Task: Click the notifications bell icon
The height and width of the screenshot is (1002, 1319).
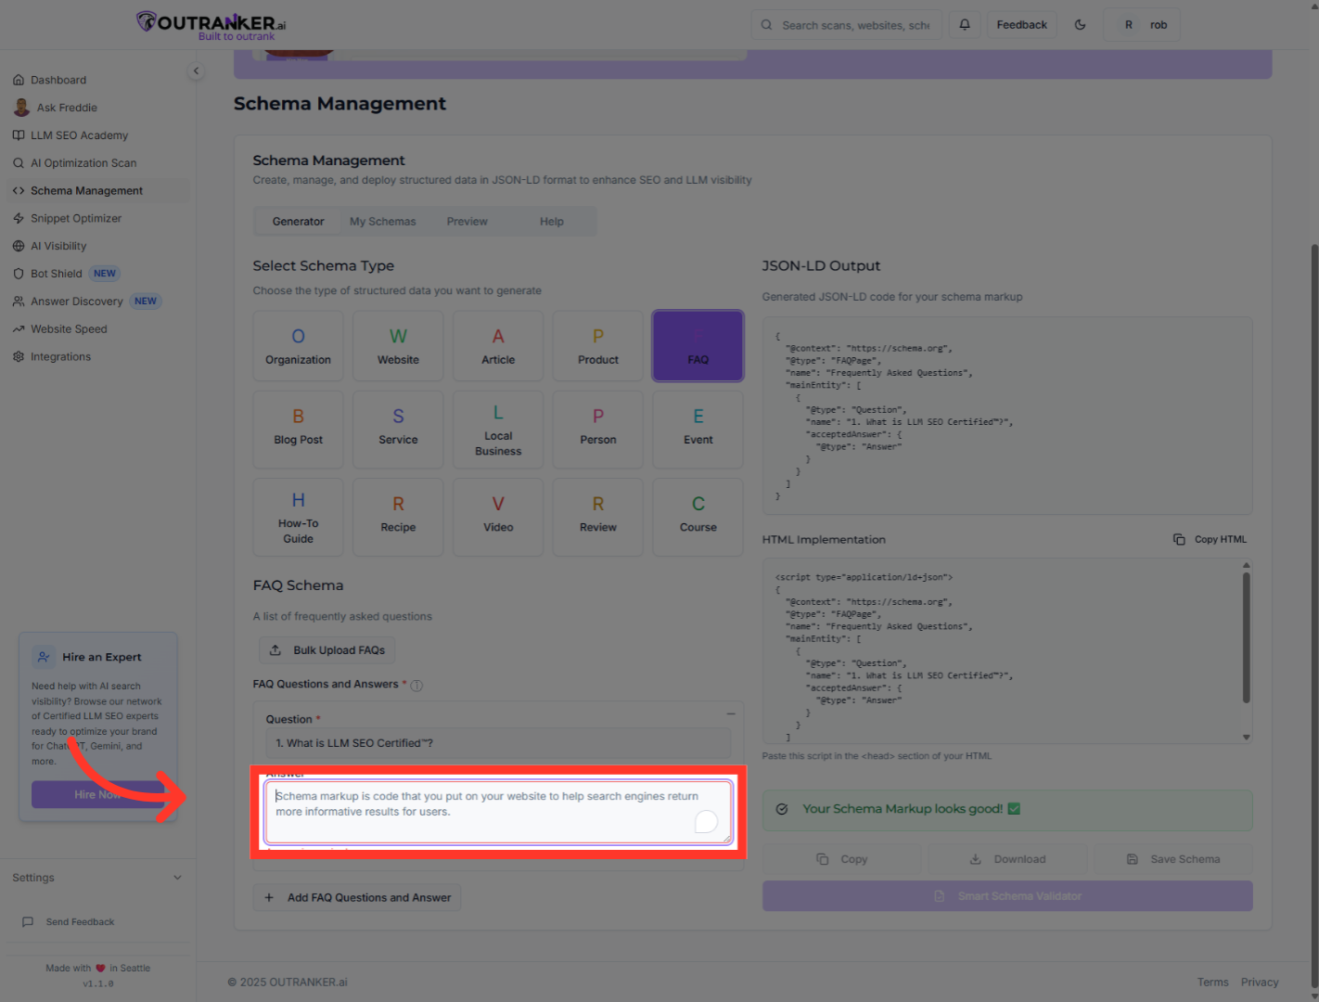Action: (x=965, y=25)
